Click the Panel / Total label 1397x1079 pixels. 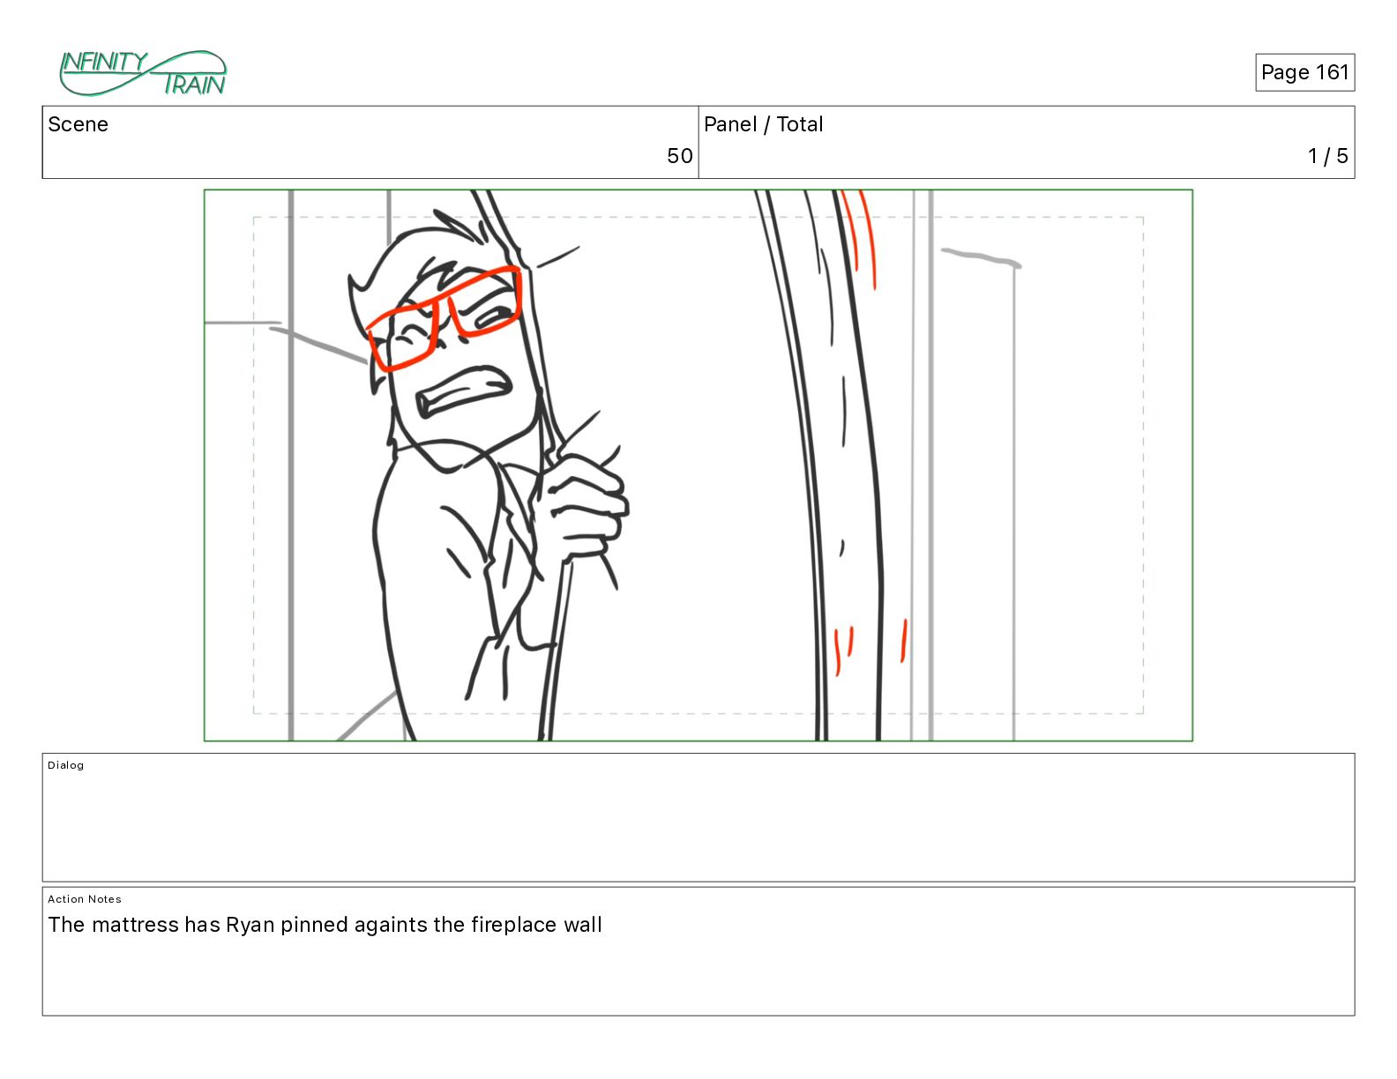763,124
